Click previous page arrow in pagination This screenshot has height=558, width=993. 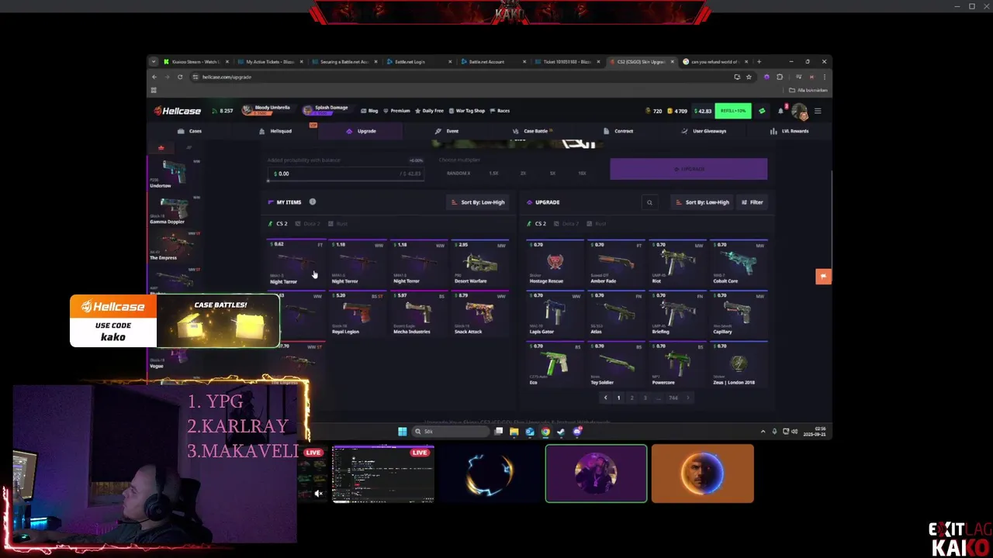coord(606,398)
